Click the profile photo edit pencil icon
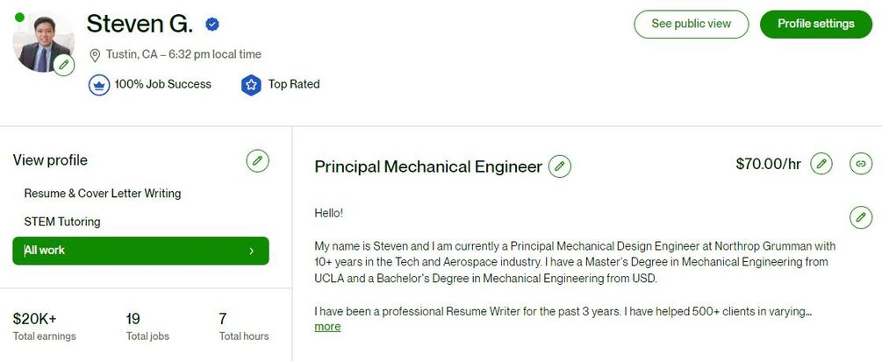The width and height of the screenshot is (882, 361). tap(63, 66)
